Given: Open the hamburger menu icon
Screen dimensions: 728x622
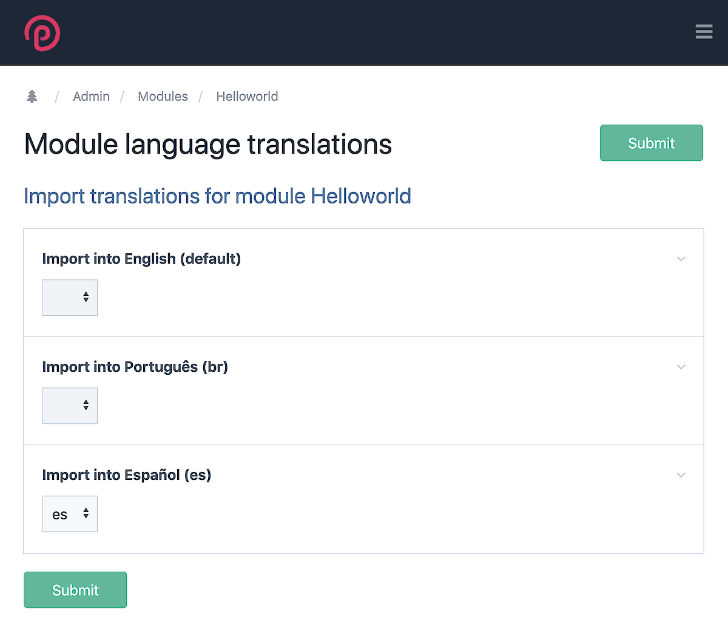Looking at the screenshot, I should point(704,32).
